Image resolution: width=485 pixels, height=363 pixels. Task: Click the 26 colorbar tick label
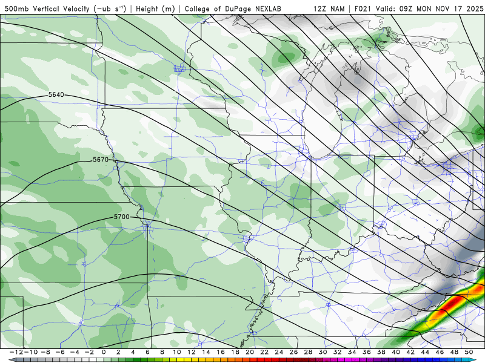[x=293, y=352]
